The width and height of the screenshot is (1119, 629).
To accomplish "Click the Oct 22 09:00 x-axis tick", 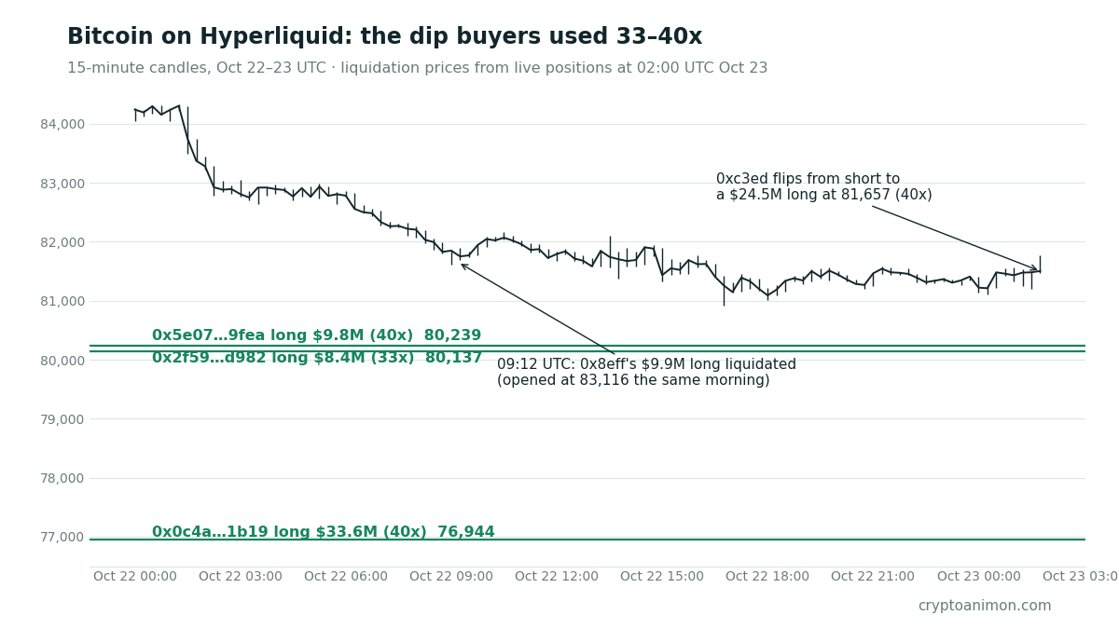I will (x=451, y=577).
